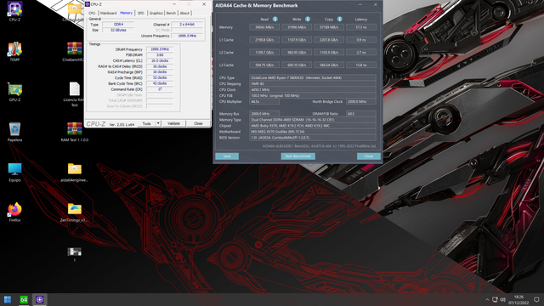Click the Bank Cycle Time (tRC) value
This screenshot has width=544, height=306.
click(x=160, y=83)
